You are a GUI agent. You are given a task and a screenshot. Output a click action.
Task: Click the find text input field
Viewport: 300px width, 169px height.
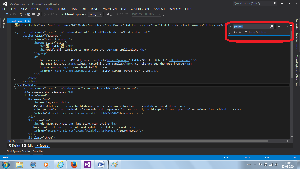tap(252, 26)
